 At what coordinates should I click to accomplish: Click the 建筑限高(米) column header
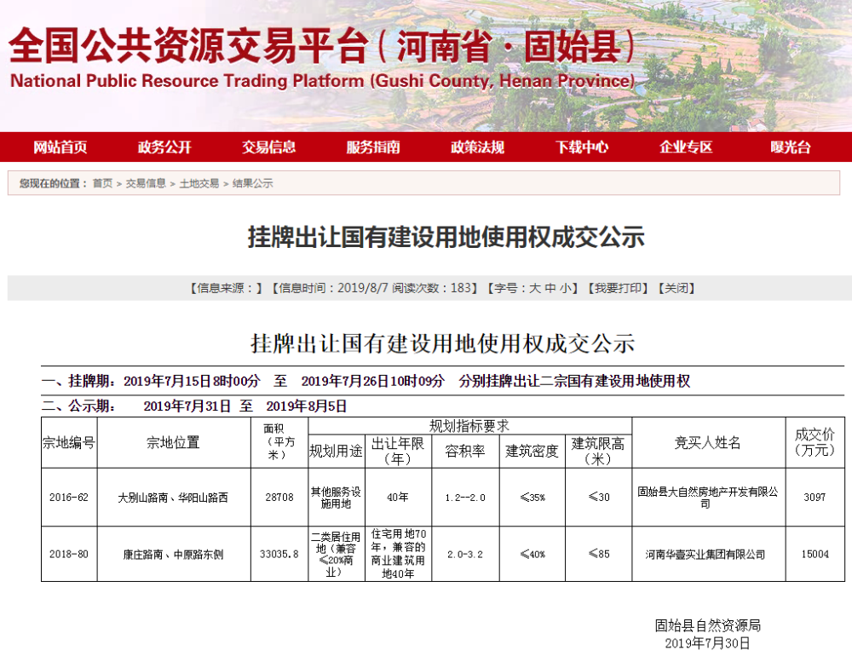click(598, 451)
